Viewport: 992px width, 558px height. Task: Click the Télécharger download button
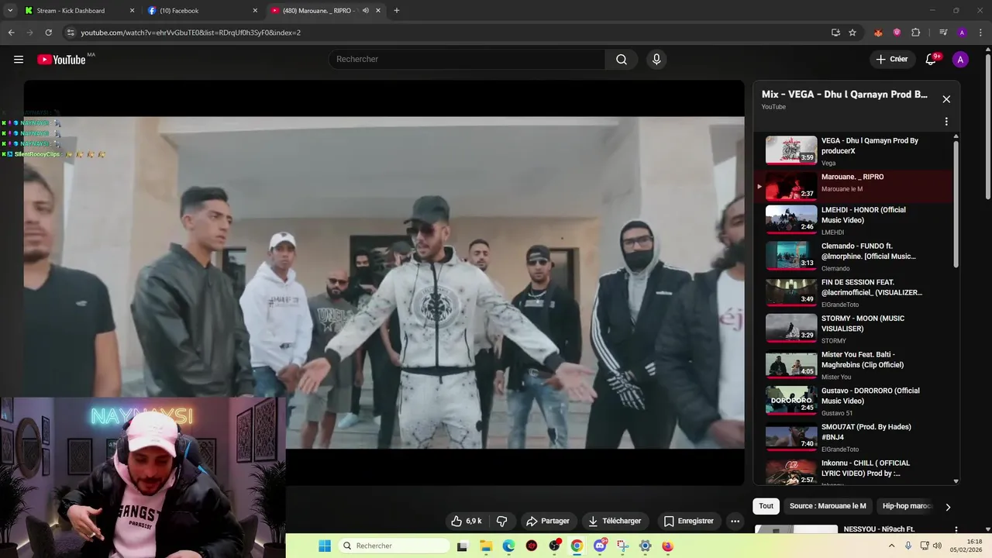[615, 521]
